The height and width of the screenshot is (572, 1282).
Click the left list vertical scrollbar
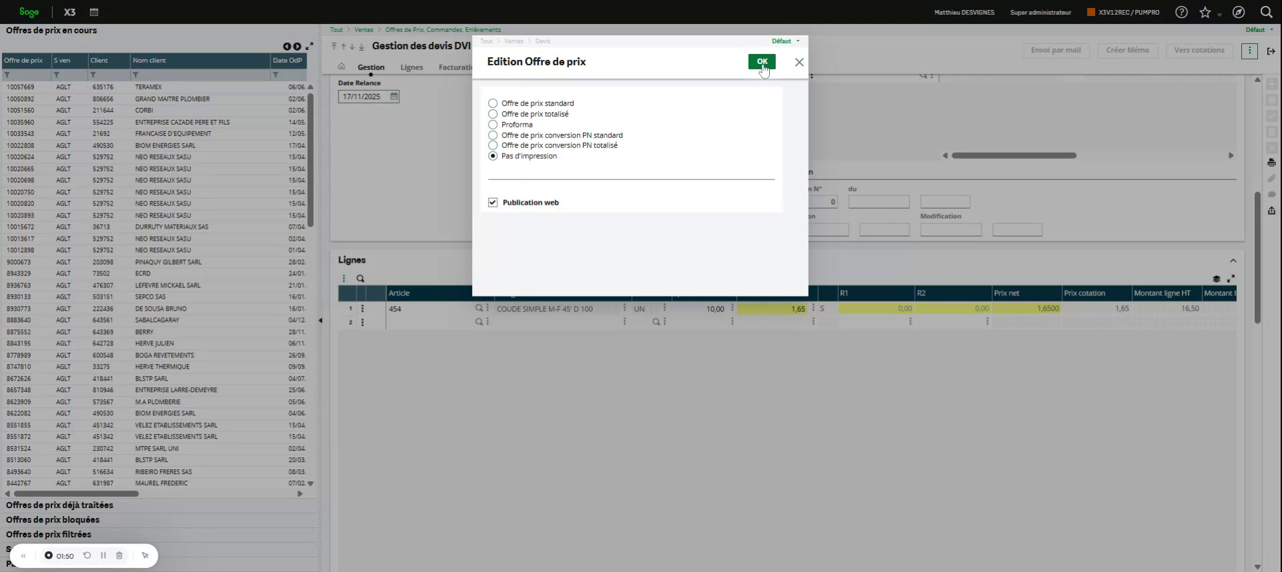[310, 159]
